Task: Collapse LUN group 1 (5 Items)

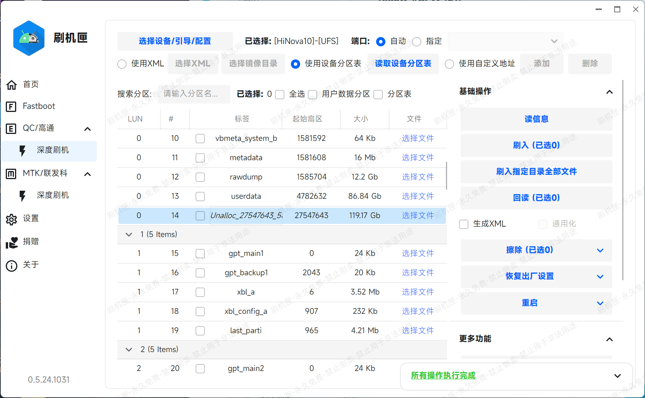Action: [129, 234]
